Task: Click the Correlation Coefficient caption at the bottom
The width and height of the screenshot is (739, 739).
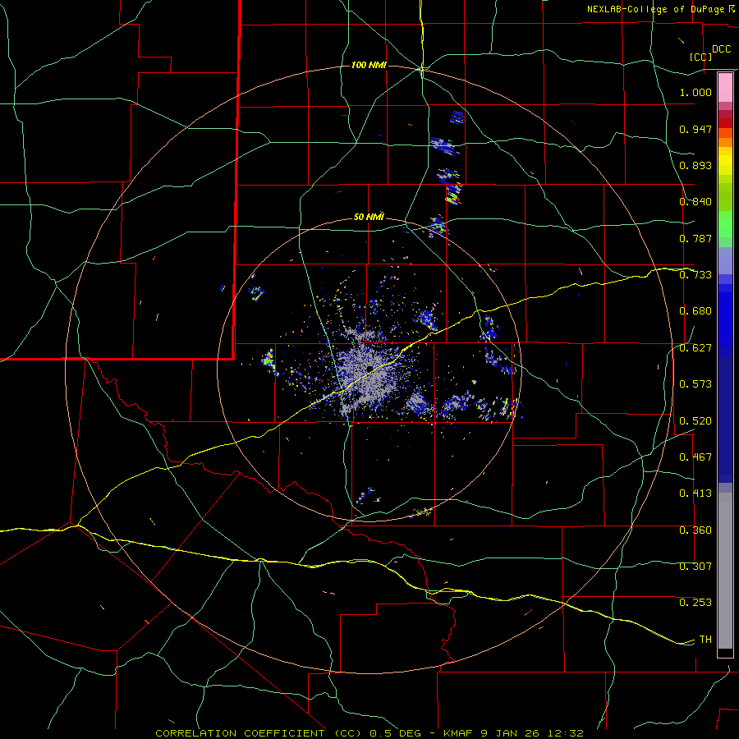Action: tap(369, 733)
